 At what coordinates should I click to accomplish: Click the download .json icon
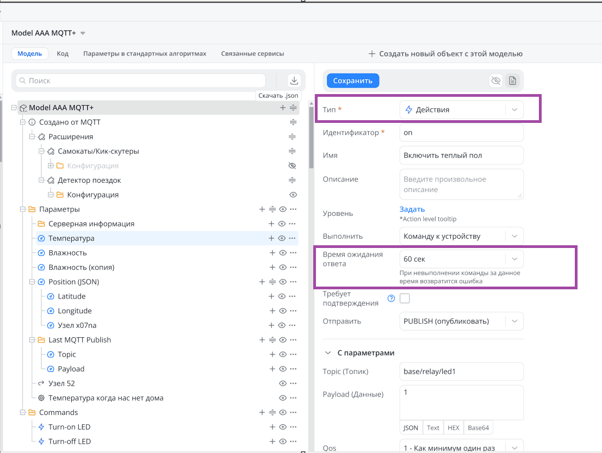(x=294, y=80)
